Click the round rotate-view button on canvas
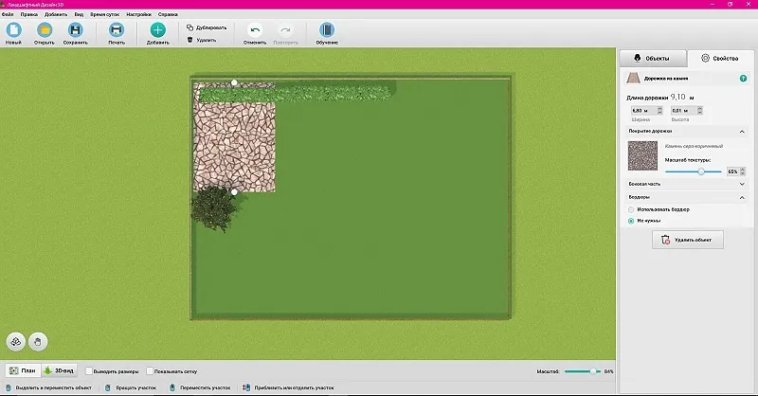 (x=15, y=342)
